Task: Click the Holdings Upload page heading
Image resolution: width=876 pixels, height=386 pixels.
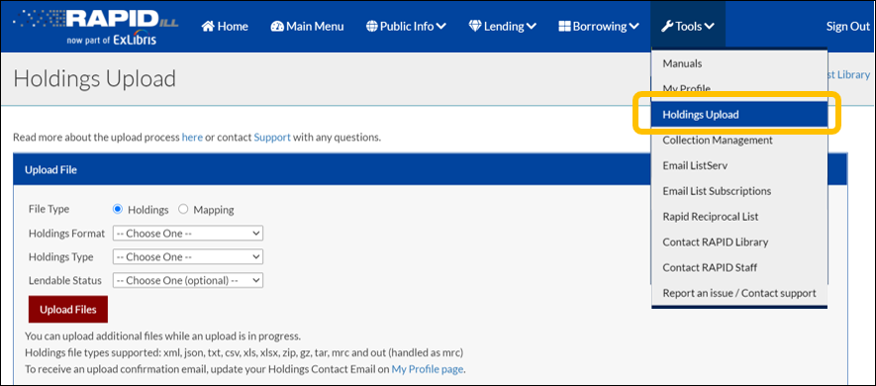Action: coord(94,79)
